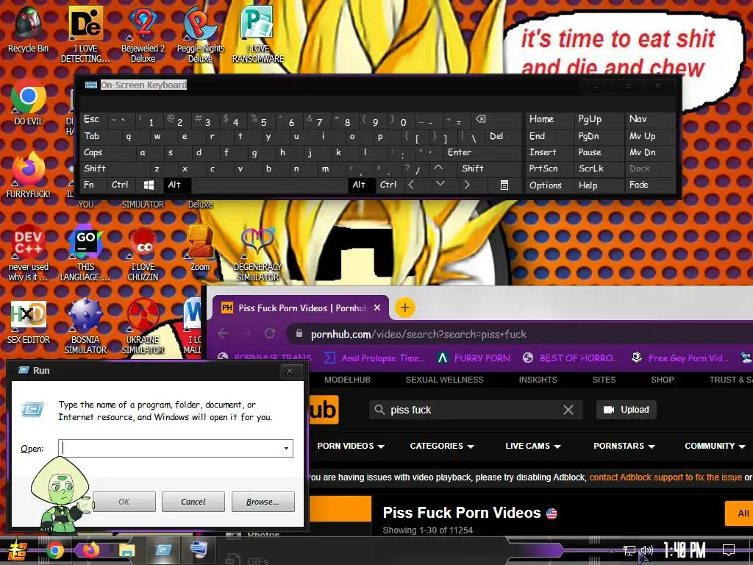The image size is (753, 565).
Task: Clear the website search box with X
Action: (x=568, y=410)
